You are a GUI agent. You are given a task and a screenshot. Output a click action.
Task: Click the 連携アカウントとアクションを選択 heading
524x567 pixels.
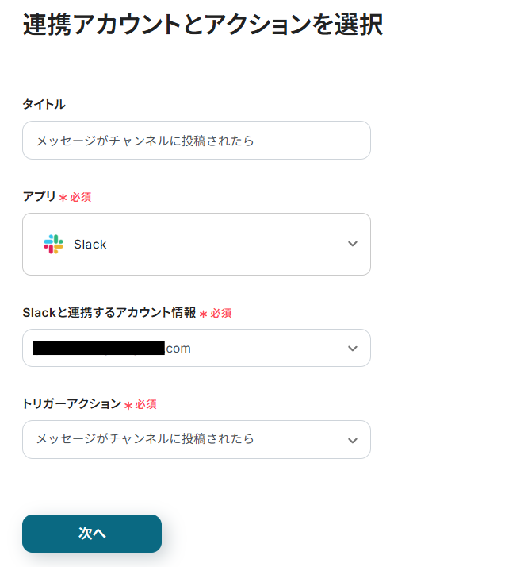[x=202, y=25]
